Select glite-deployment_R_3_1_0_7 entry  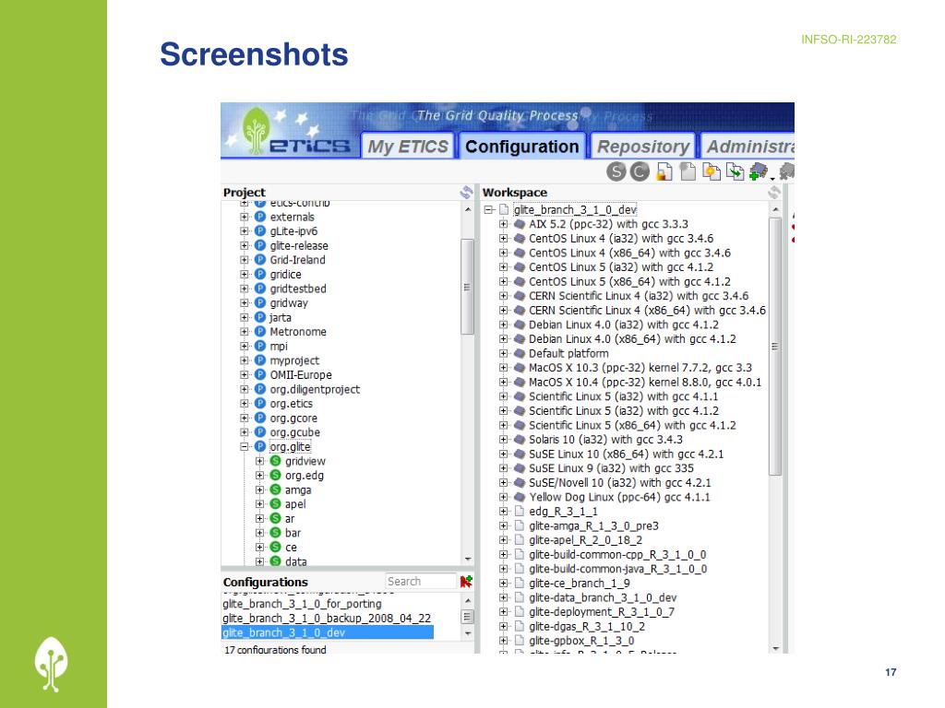(x=602, y=612)
